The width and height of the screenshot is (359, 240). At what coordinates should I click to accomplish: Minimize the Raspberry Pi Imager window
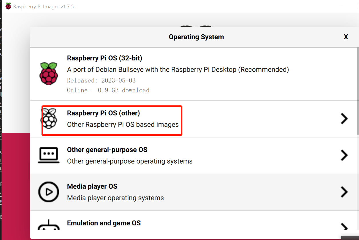341,6
